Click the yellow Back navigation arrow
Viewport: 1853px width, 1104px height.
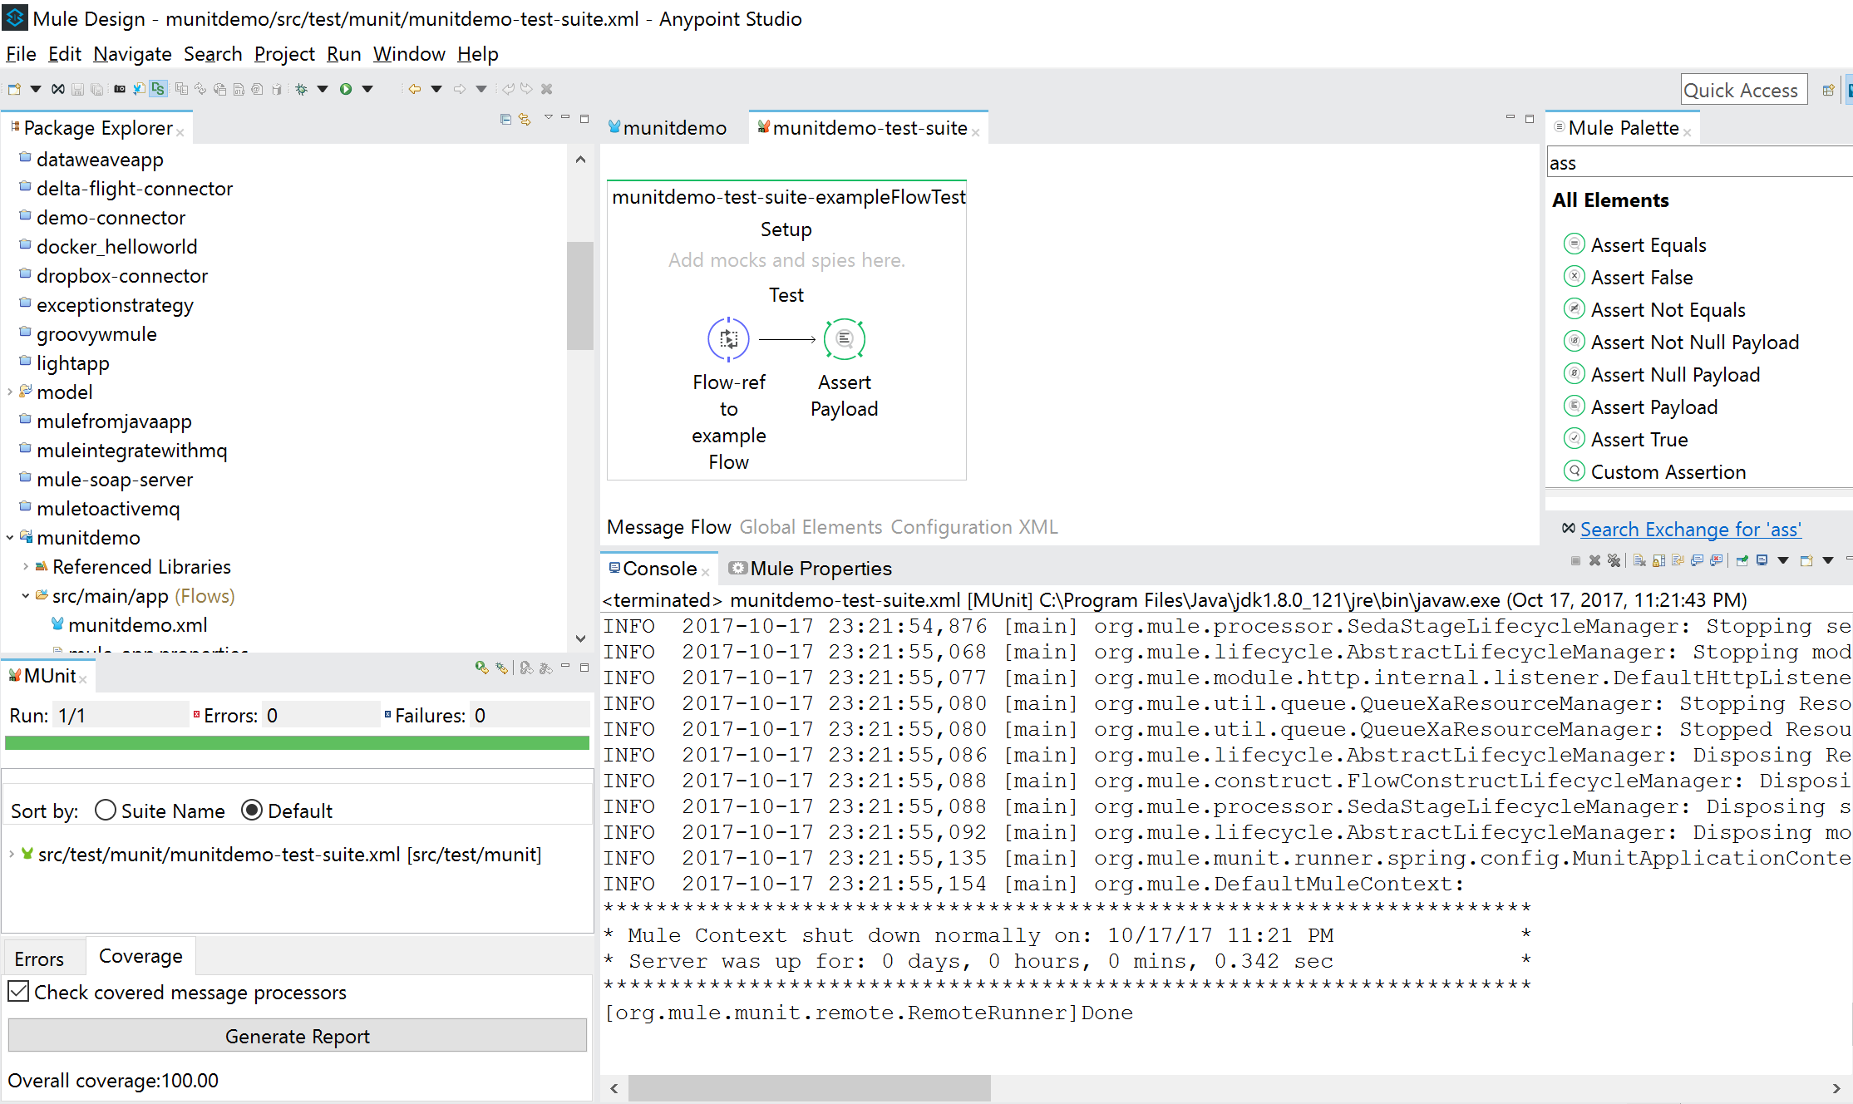[414, 89]
